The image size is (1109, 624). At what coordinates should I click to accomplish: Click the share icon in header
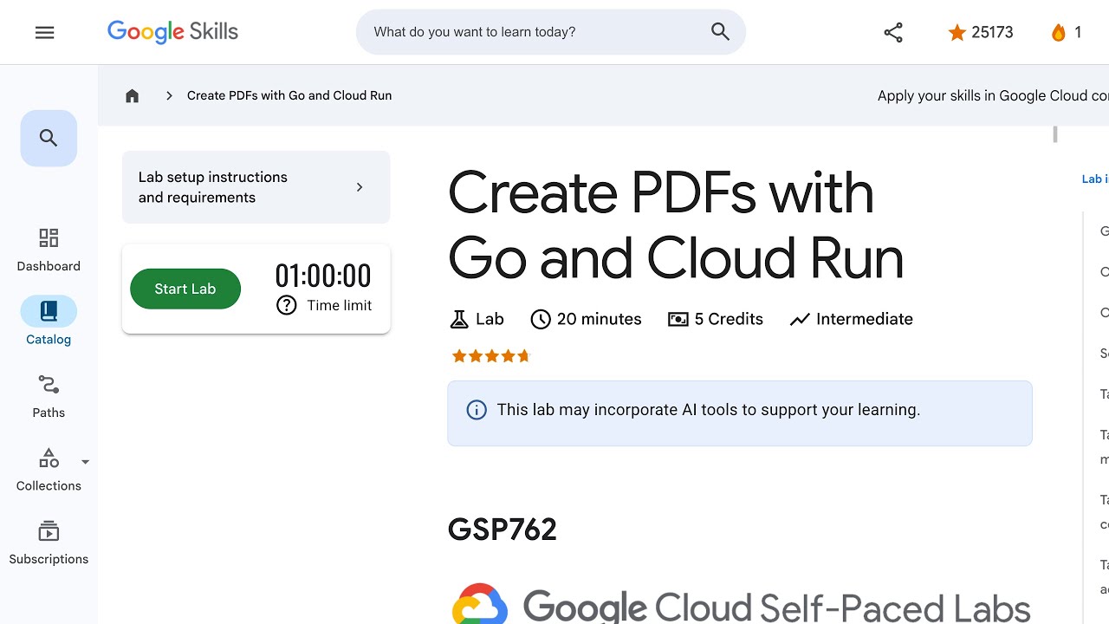pyautogui.click(x=893, y=33)
